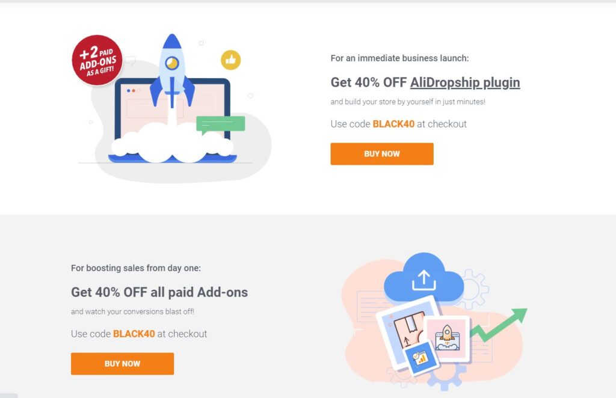Click the text For boosting sales from day one
The image size is (616, 398).
[135, 268]
